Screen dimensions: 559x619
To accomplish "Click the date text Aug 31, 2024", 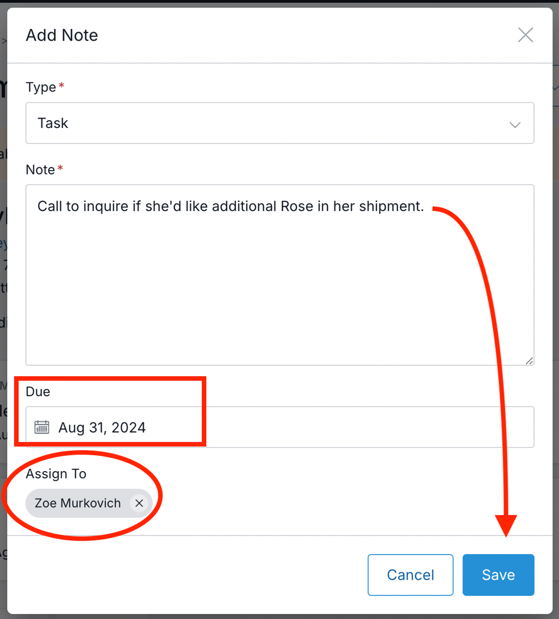I will point(102,427).
